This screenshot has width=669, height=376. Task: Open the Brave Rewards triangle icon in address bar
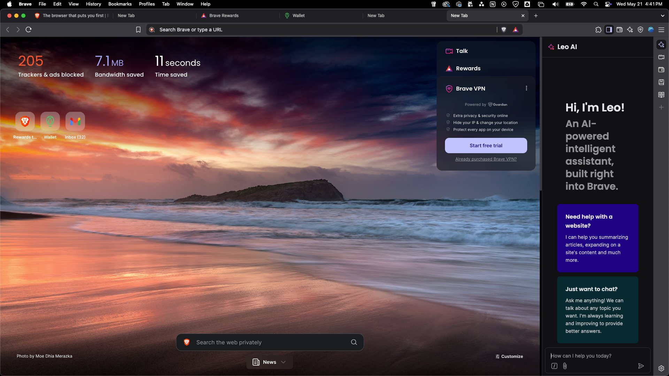516,30
